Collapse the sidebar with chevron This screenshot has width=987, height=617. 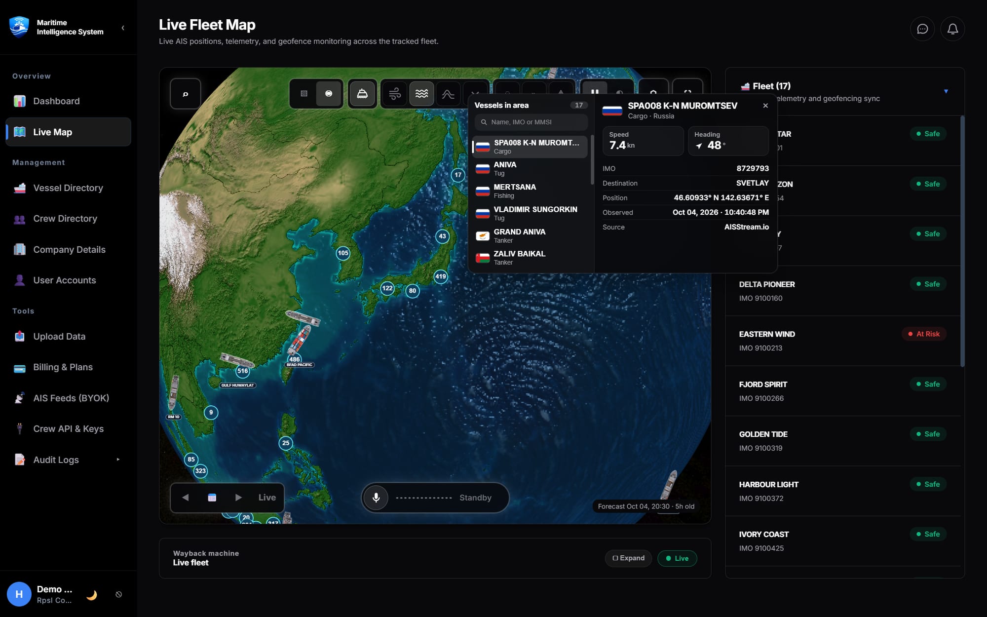tap(123, 28)
